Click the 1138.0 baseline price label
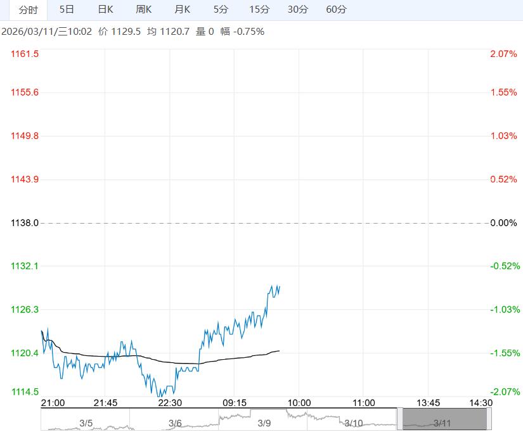523x432 pixels. point(25,223)
